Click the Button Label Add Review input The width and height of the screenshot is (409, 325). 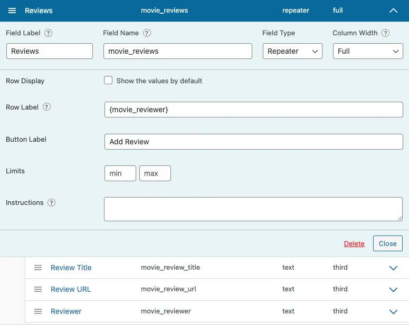pyautogui.click(x=253, y=142)
